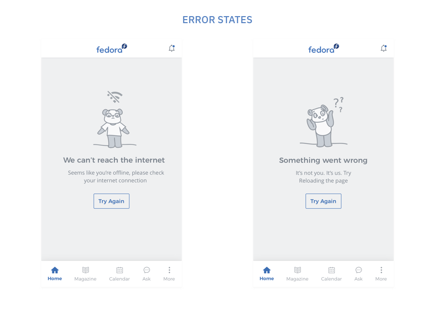Click the ERROR STATES heading
The width and height of the screenshot is (435, 310).
coord(217,20)
